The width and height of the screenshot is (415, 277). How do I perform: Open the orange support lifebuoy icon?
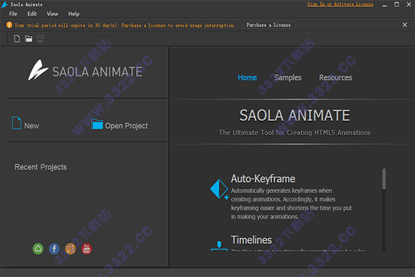pos(71,249)
